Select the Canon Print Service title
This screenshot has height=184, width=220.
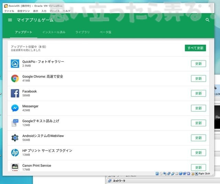(x=37, y=165)
